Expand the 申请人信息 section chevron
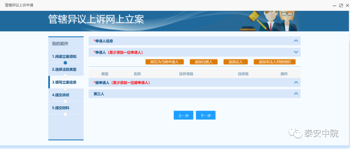 point(296,41)
